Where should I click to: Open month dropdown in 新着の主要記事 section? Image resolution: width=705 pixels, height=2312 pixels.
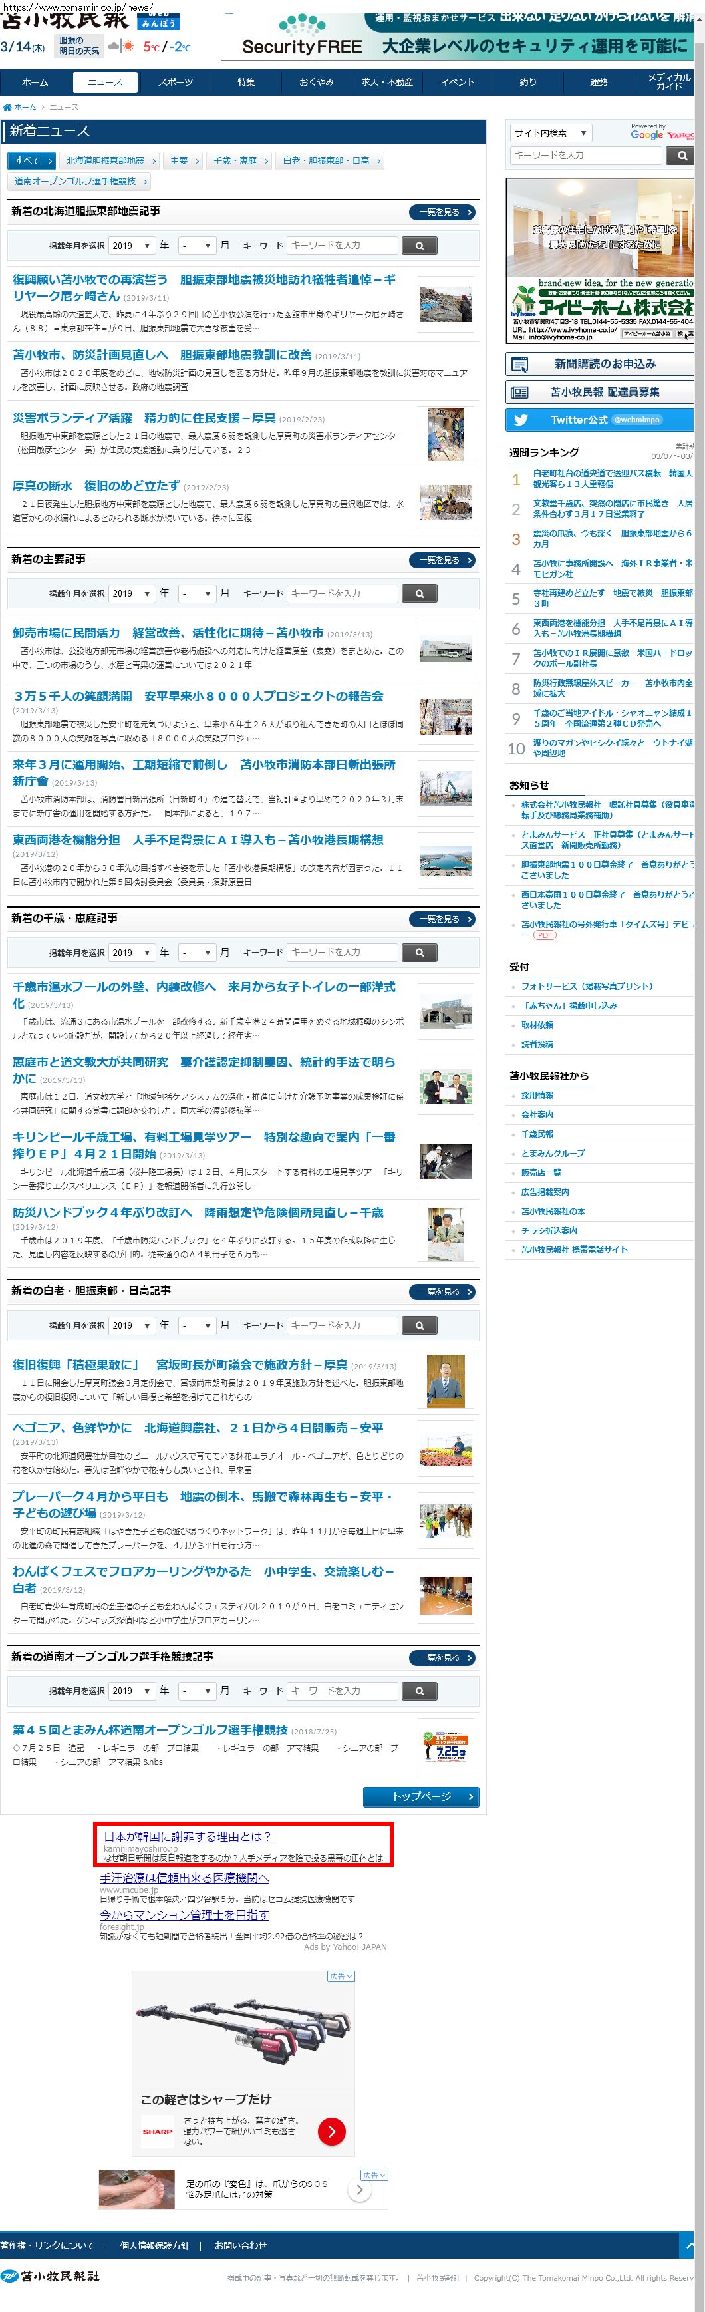196,593
